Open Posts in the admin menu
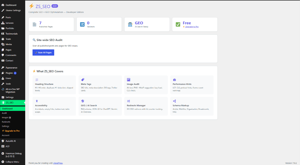Image resolution: width=300 pixels, height=165 pixels. 8,17
